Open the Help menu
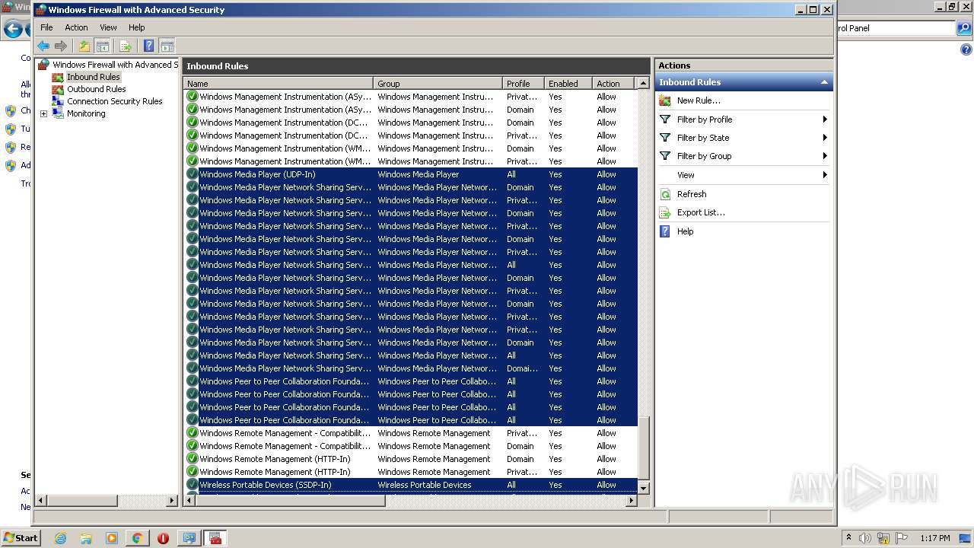The height and width of the screenshot is (548, 974). tap(136, 27)
